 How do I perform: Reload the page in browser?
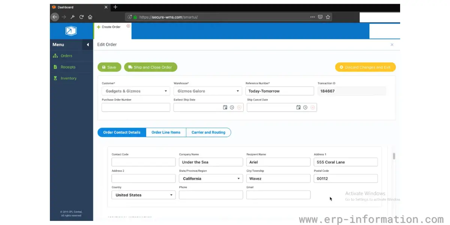click(x=81, y=17)
